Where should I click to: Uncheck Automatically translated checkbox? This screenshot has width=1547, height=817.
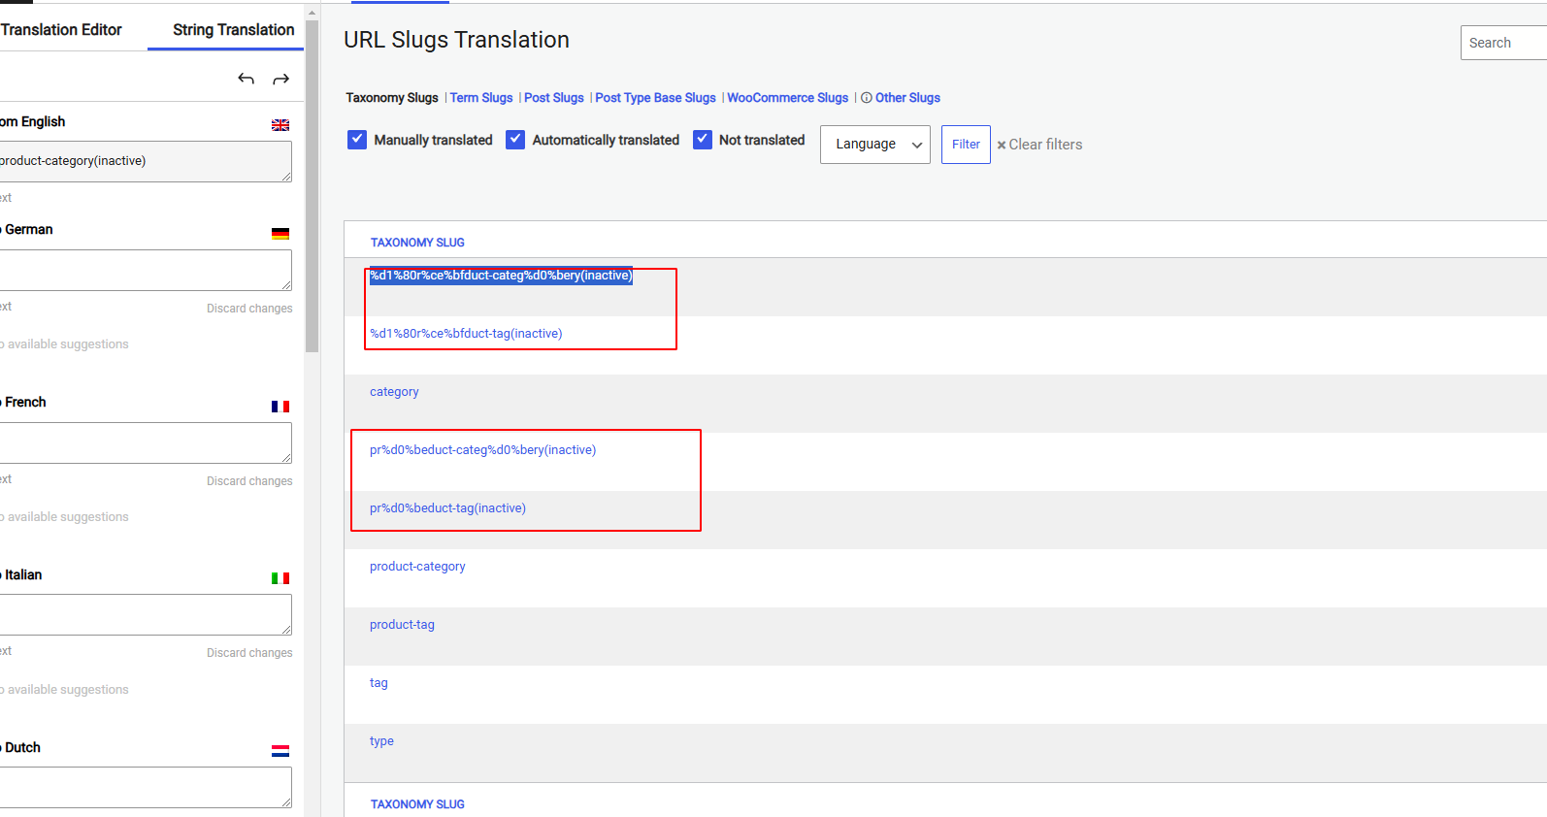point(515,140)
